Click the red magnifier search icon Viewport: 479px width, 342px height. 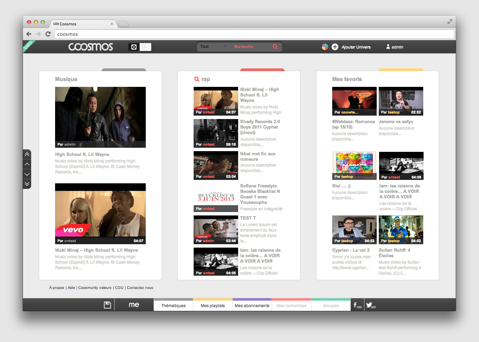tap(275, 47)
